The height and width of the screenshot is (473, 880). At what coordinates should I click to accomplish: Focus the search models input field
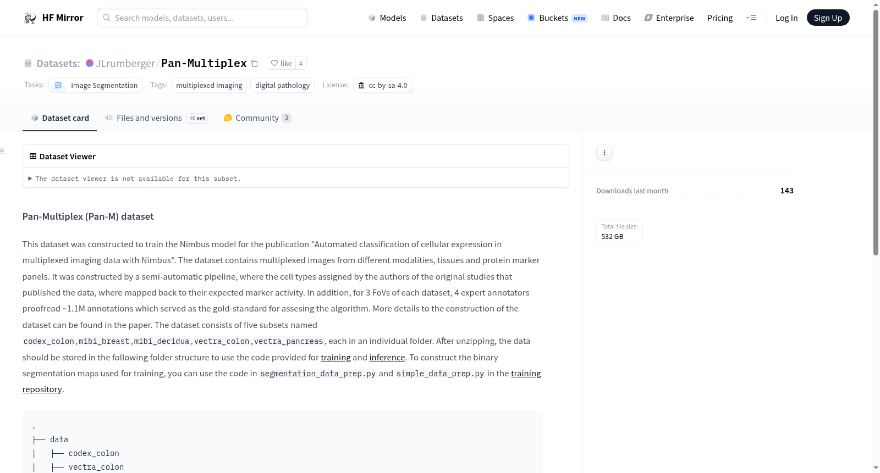tap(202, 18)
